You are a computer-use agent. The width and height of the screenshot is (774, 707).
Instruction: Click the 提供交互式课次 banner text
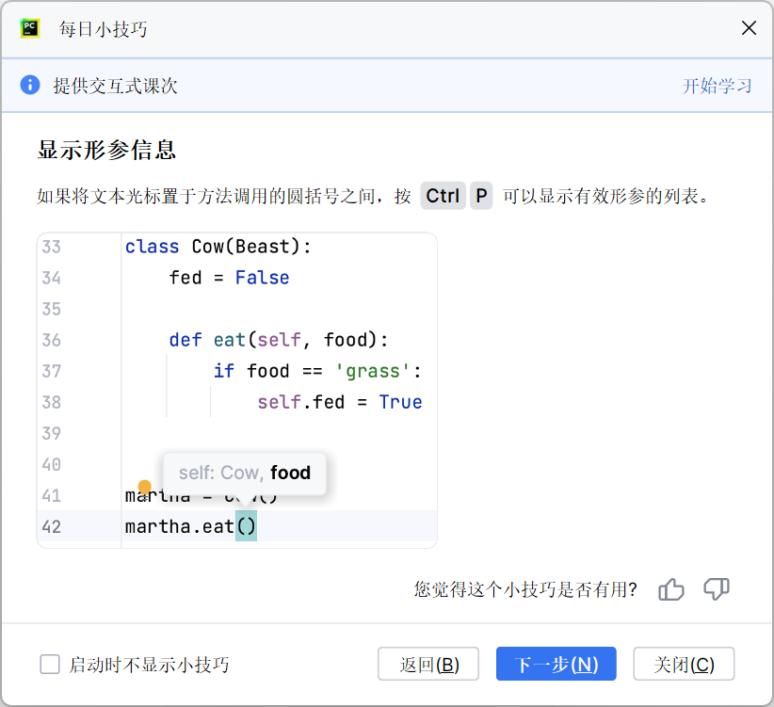[x=115, y=86]
